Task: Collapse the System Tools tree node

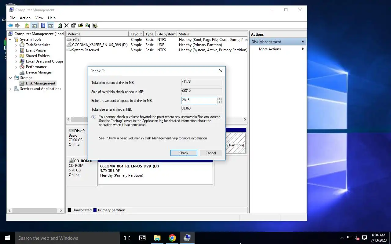Action: coord(10,39)
